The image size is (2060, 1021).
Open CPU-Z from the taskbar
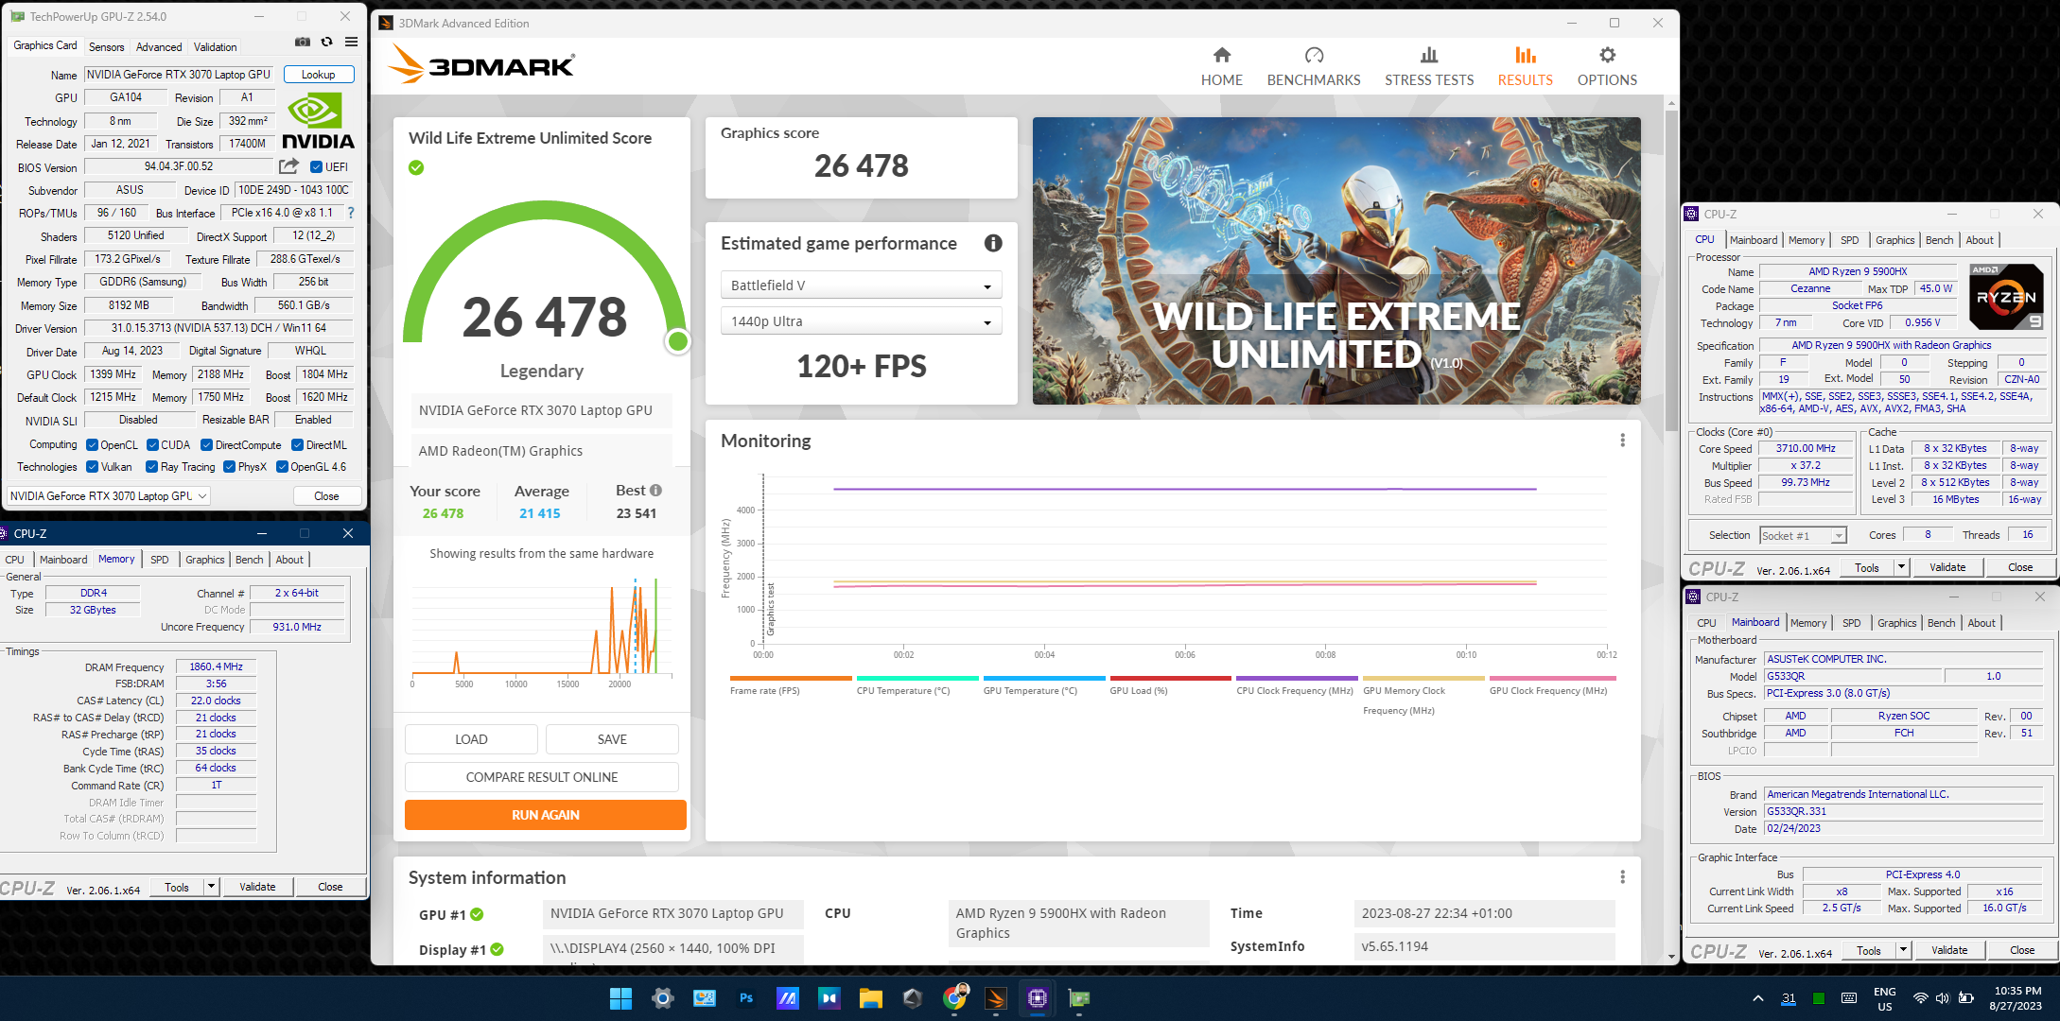(1038, 998)
